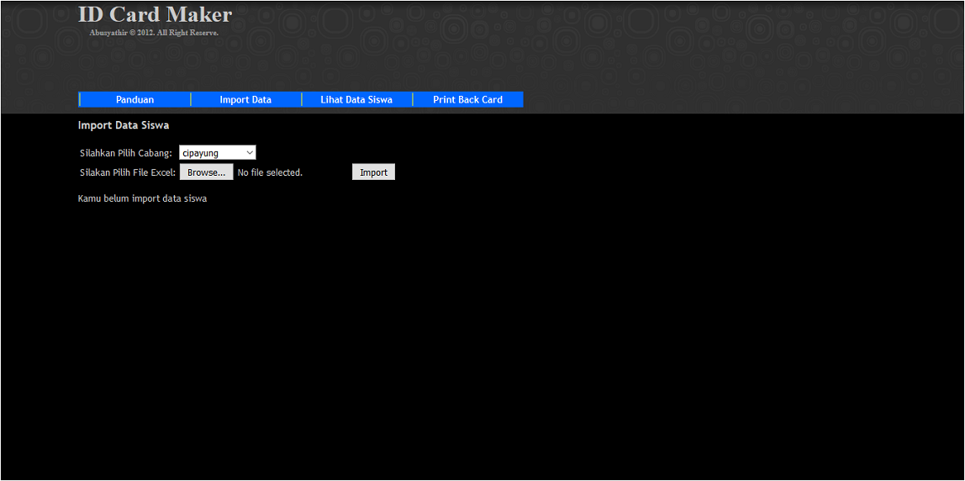The height and width of the screenshot is (481, 965).
Task: Click the Abusyathir copyright text
Action: click(x=154, y=33)
